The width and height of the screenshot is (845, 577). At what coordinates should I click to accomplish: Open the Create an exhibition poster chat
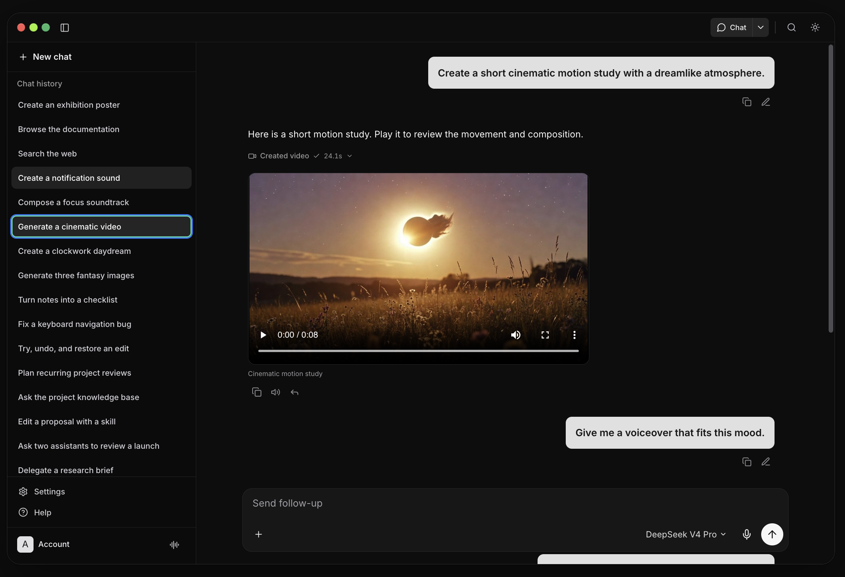point(101,105)
